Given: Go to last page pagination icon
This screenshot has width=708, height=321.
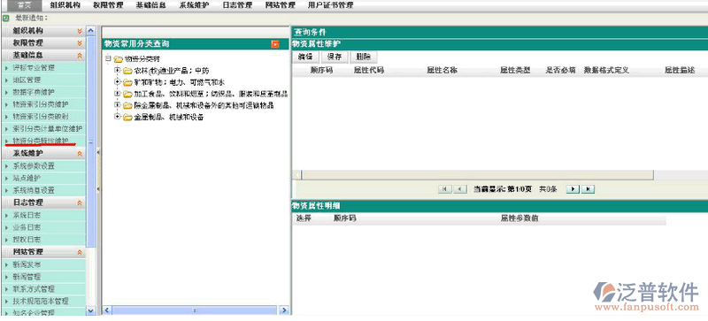Looking at the screenshot, I should 588,189.
